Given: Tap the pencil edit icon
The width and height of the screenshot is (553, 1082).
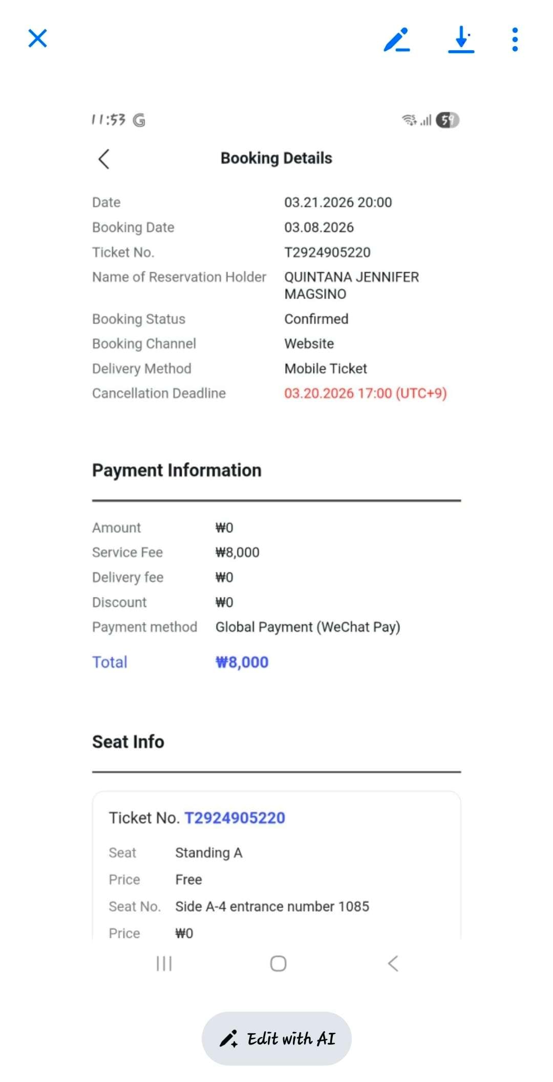Looking at the screenshot, I should pos(397,39).
